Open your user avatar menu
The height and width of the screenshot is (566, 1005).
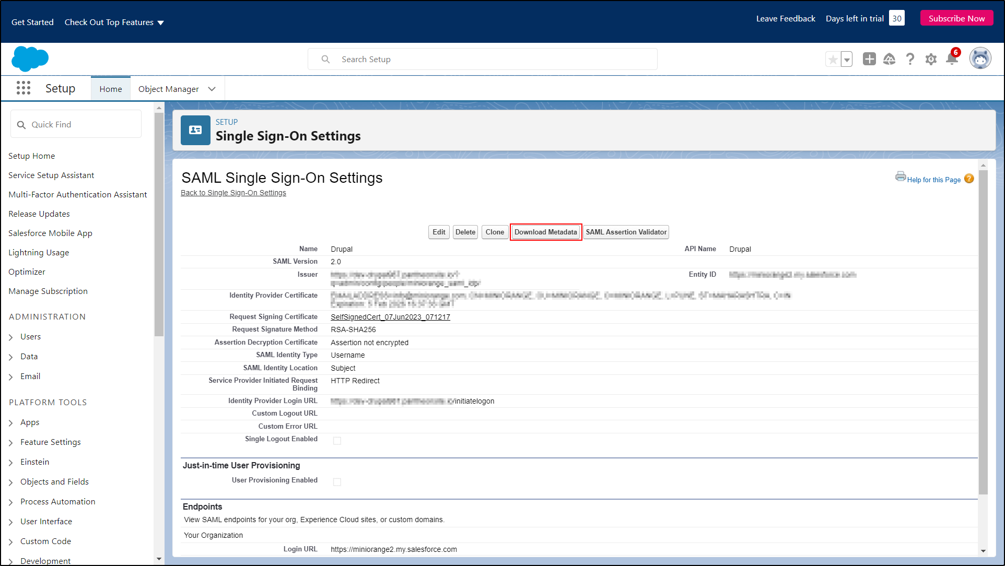pyautogui.click(x=980, y=58)
